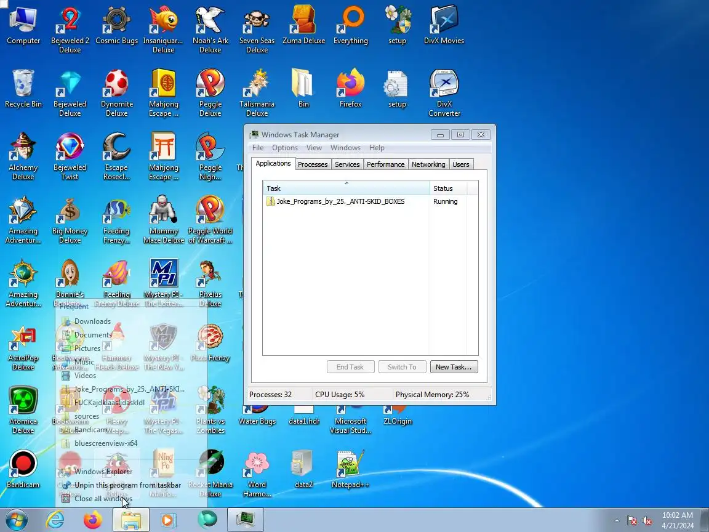Image resolution: width=709 pixels, height=532 pixels.
Task: Click the Peggle Deluxe desktop icon
Action: pos(210,93)
